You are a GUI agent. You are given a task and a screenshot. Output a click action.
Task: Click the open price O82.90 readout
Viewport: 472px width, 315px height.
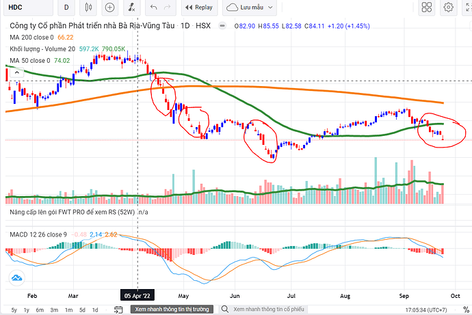(245, 26)
